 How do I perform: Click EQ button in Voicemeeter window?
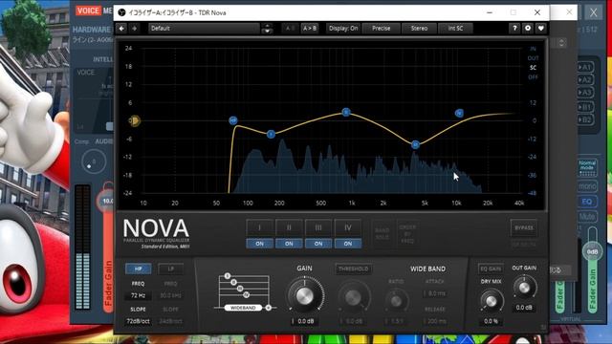click(x=586, y=202)
